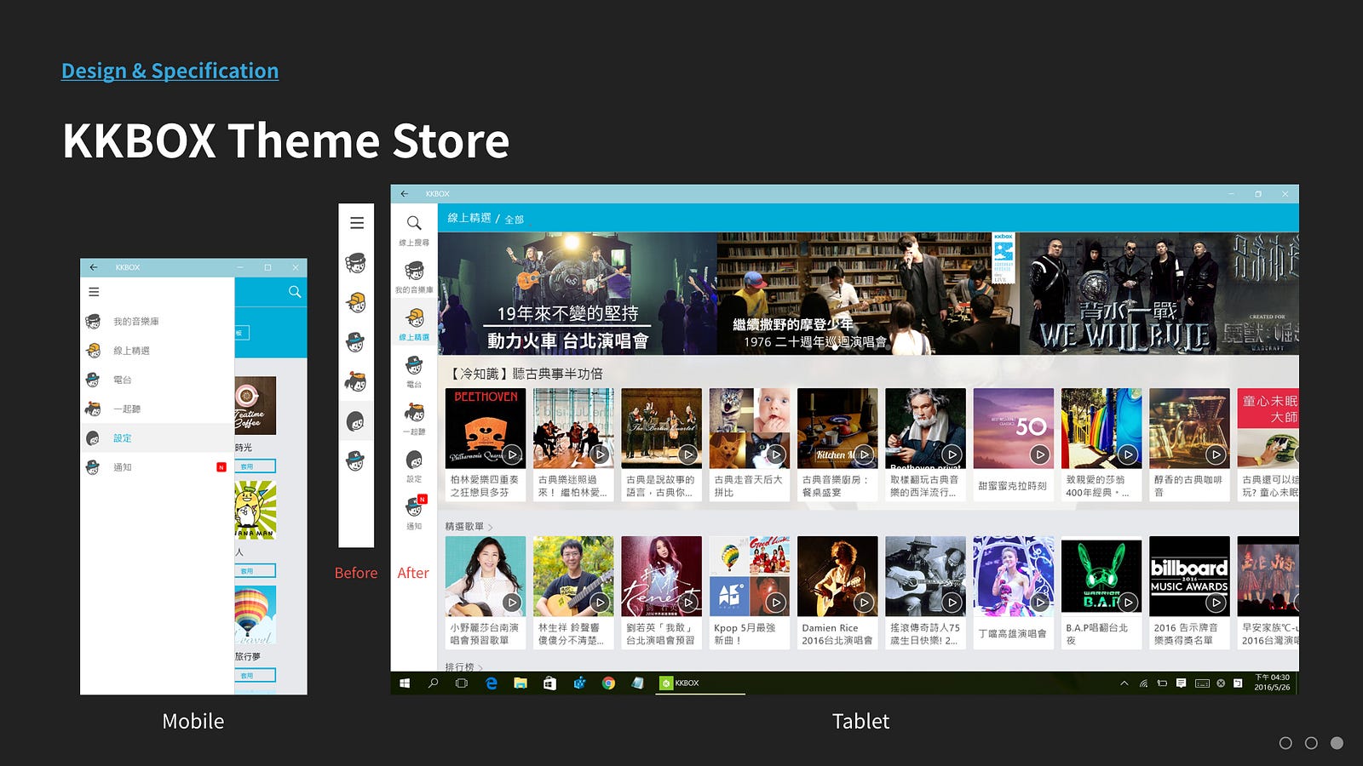Select 一起聽 in the mobile menu
The width and height of the screenshot is (1363, 766).
(x=158, y=409)
